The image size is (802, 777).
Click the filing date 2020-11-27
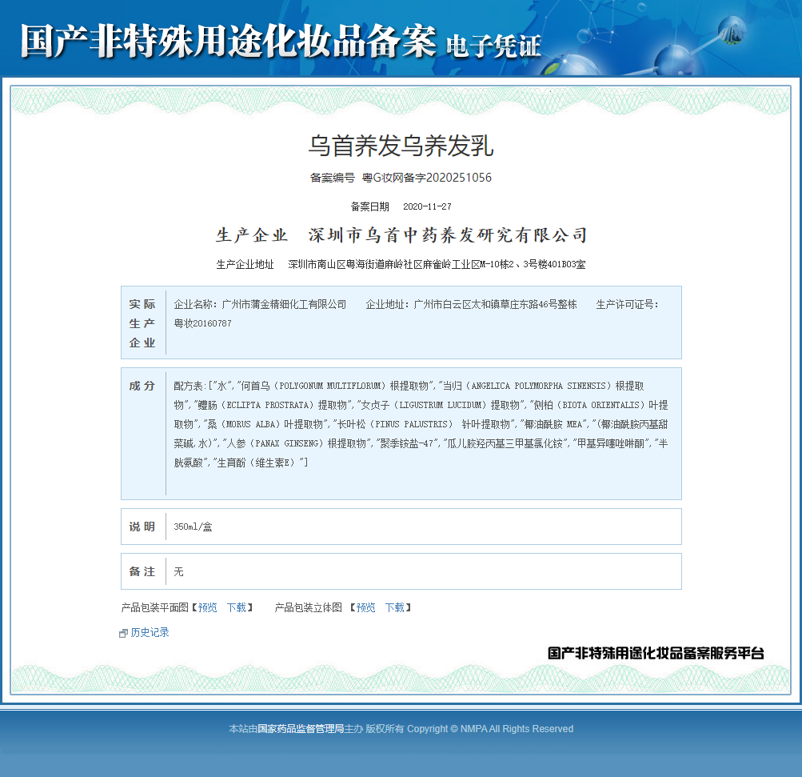tap(427, 206)
